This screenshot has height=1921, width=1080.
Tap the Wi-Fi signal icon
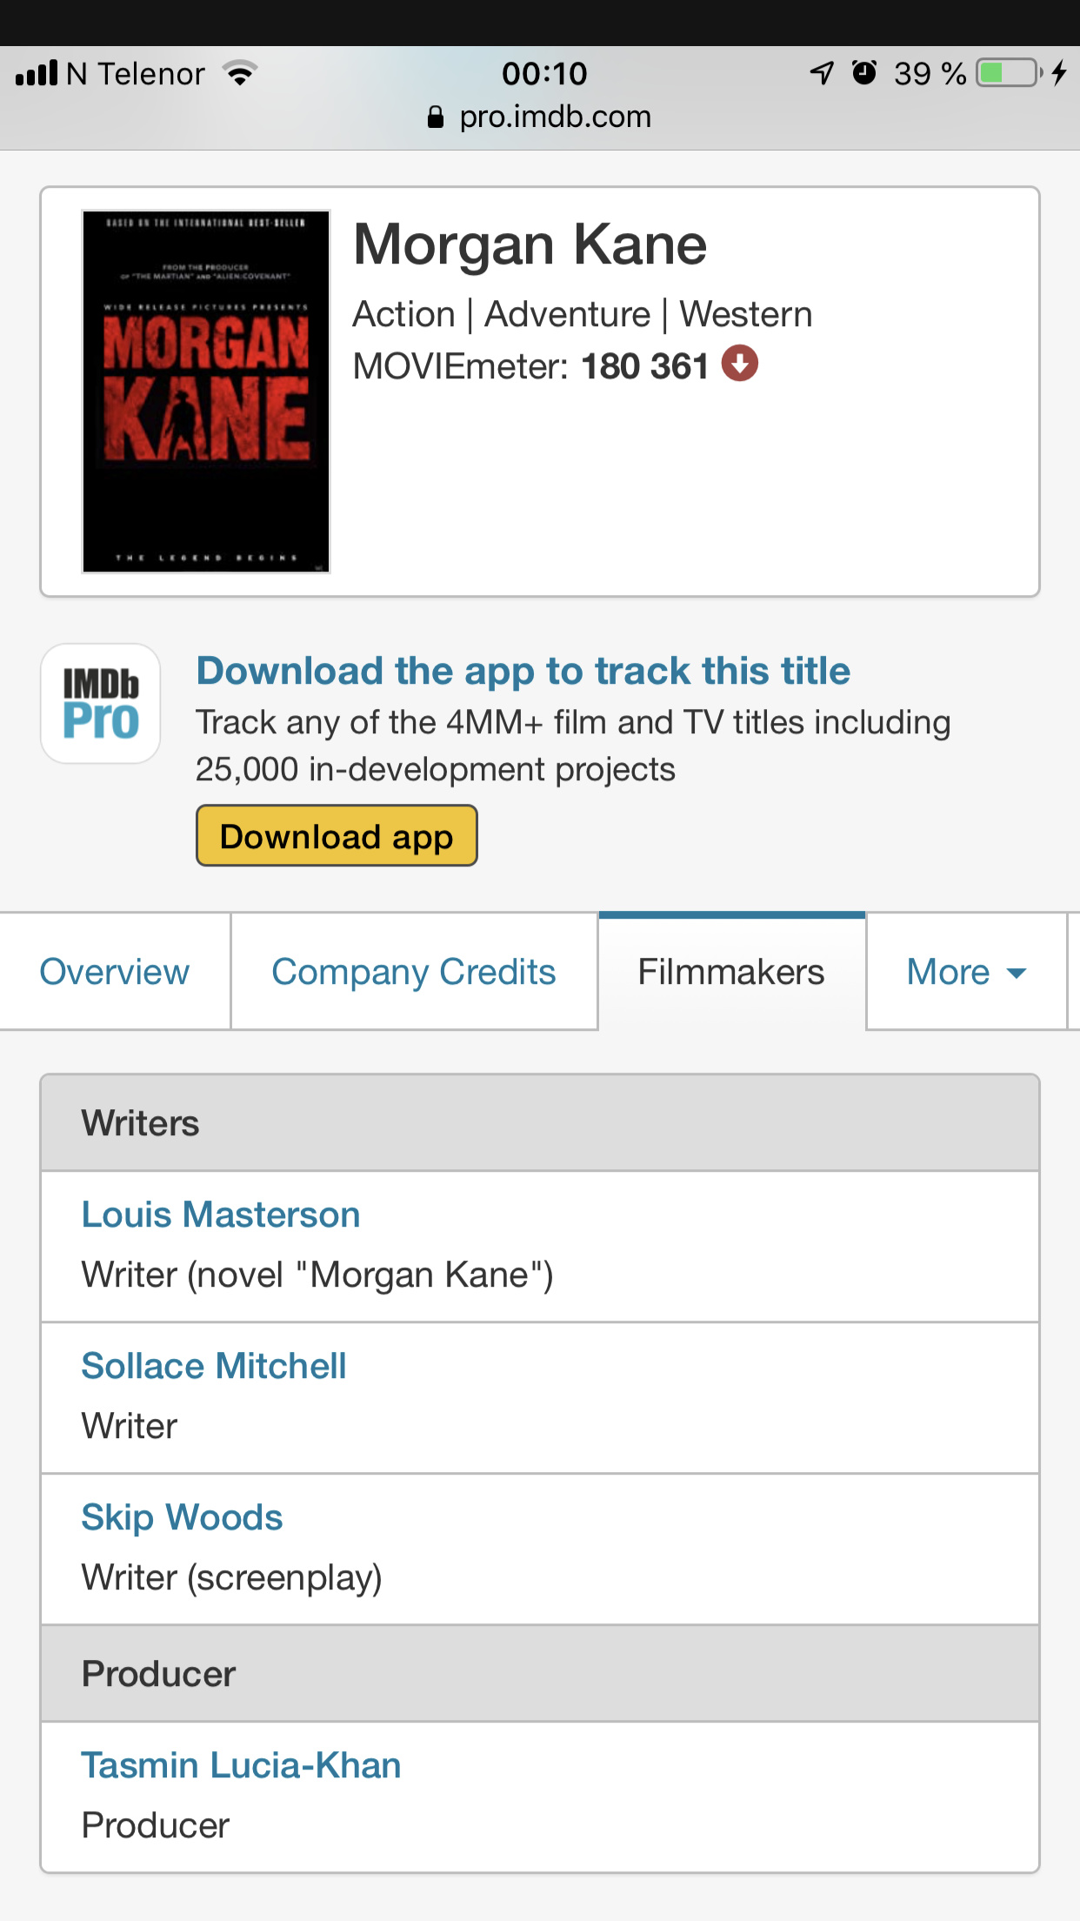click(x=240, y=72)
